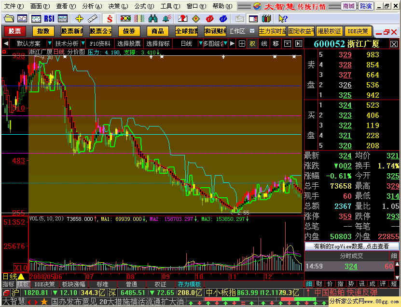The image size is (401, 307).
Task: Click the skip-to-end icon in chart bar
Action: pos(299,44)
